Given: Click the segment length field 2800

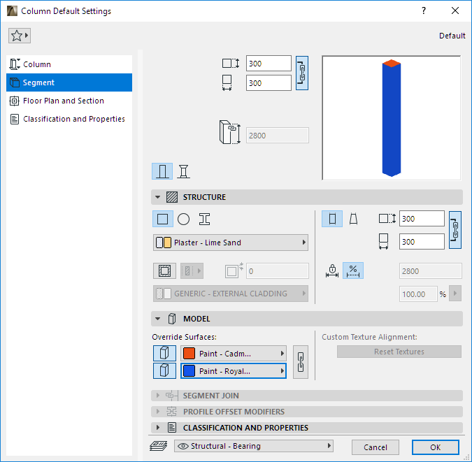Looking at the screenshot, I should [x=431, y=271].
